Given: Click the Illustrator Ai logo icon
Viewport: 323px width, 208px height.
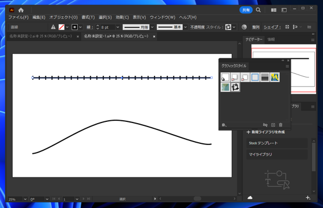Looking at the screenshot, I should (x=12, y=10).
